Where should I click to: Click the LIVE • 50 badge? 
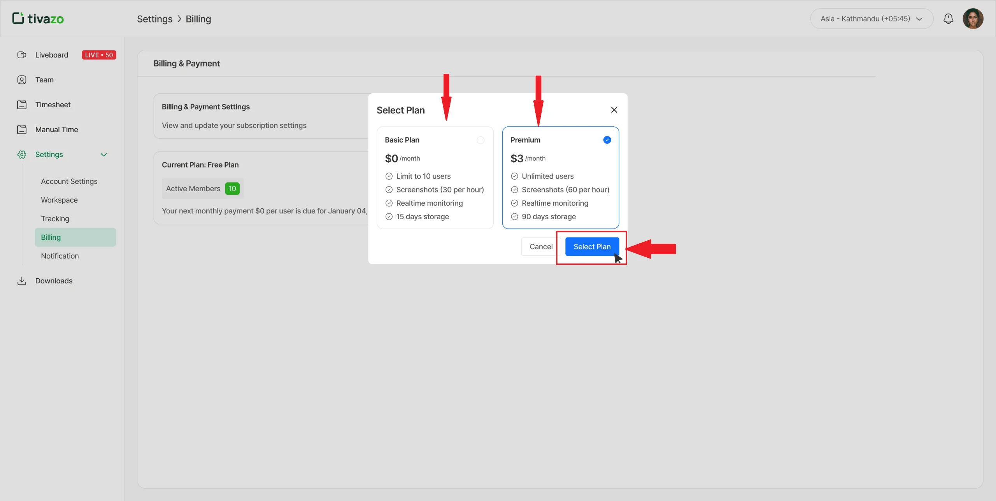[99, 55]
